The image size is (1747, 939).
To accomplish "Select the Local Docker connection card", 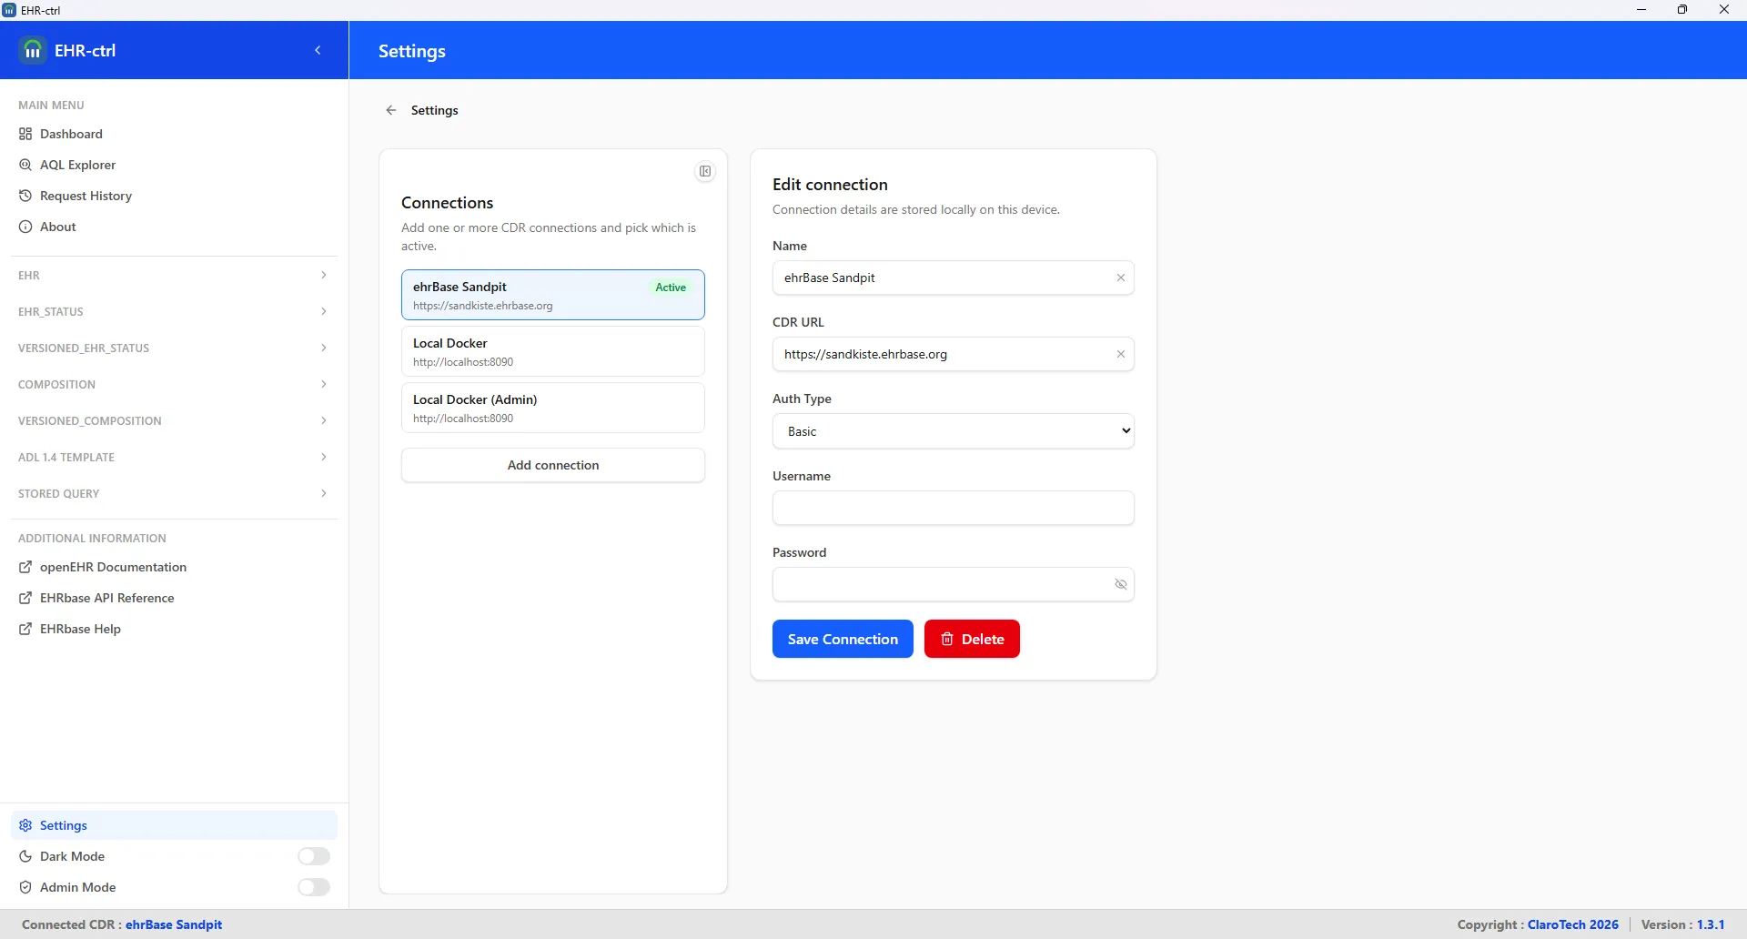I will [553, 351].
